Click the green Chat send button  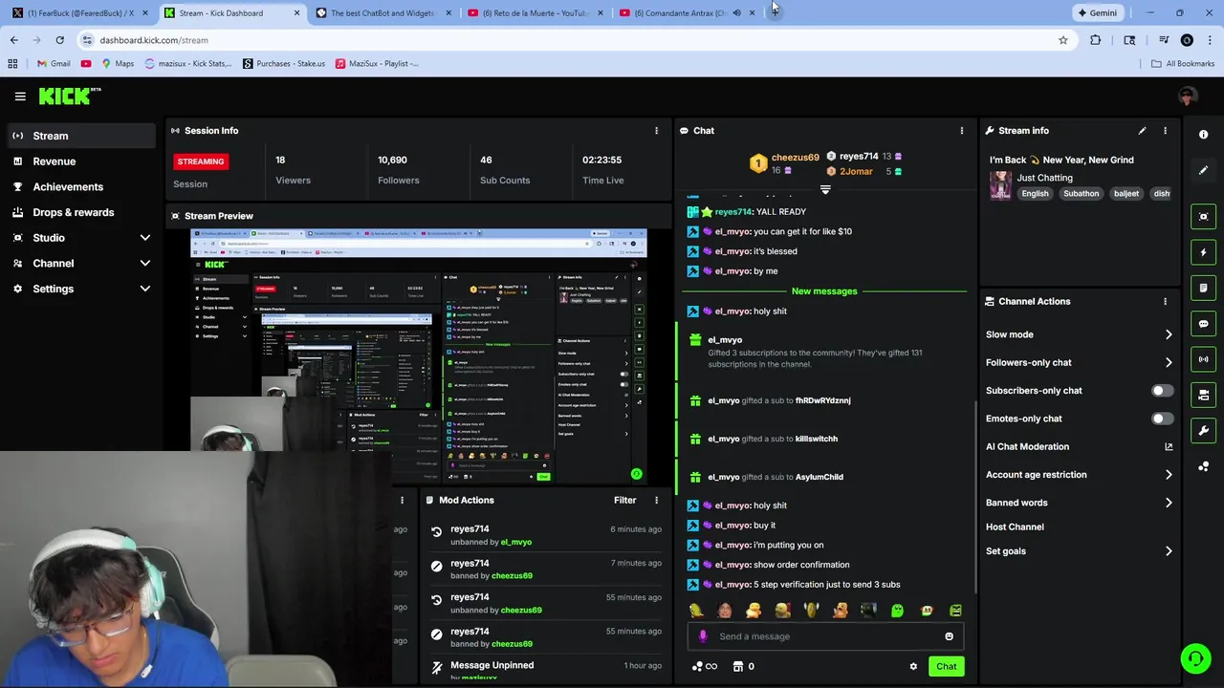pos(946,667)
